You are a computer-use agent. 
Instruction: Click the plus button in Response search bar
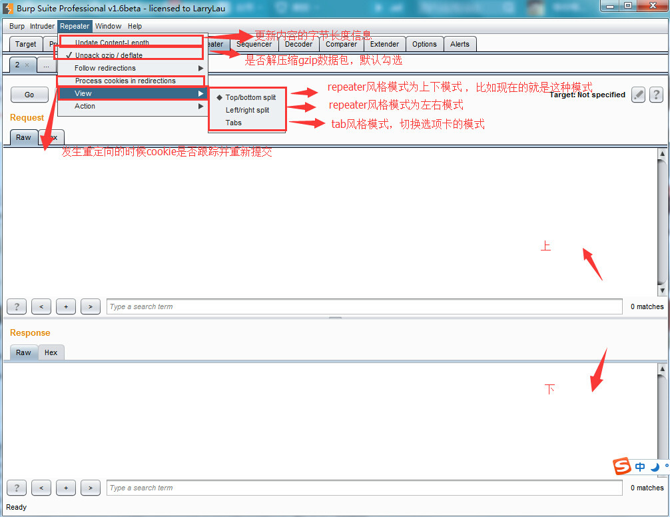pyautogui.click(x=66, y=488)
